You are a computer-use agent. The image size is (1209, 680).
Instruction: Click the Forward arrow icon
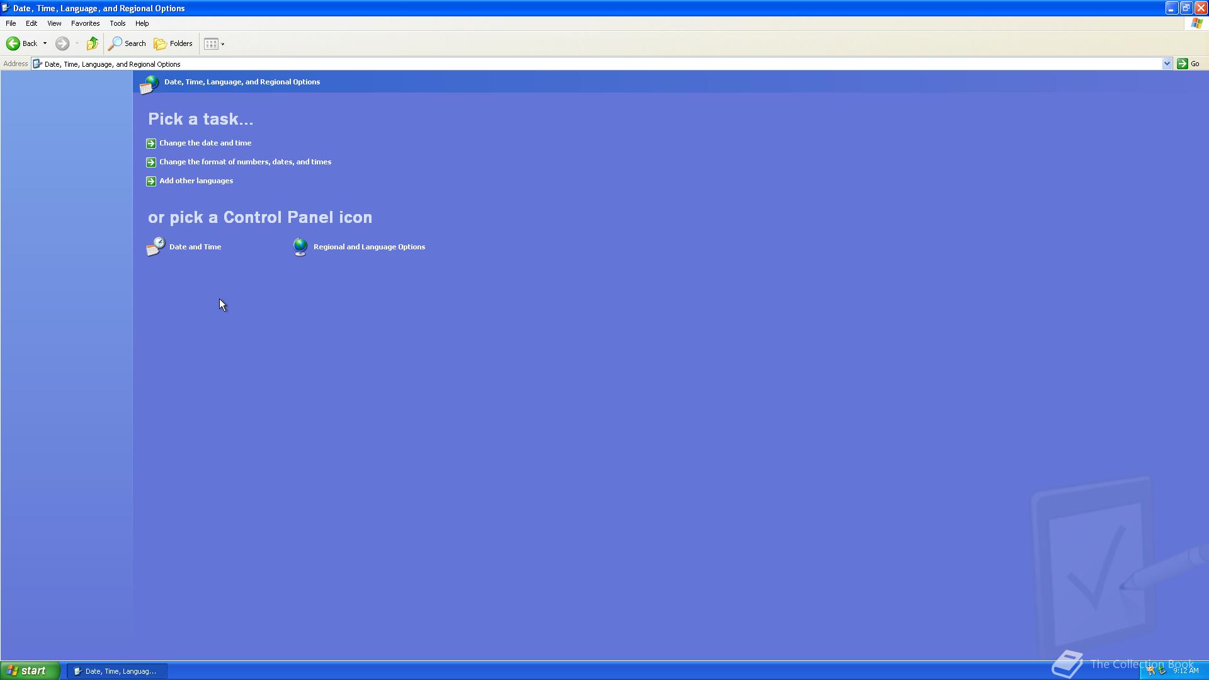click(x=62, y=43)
